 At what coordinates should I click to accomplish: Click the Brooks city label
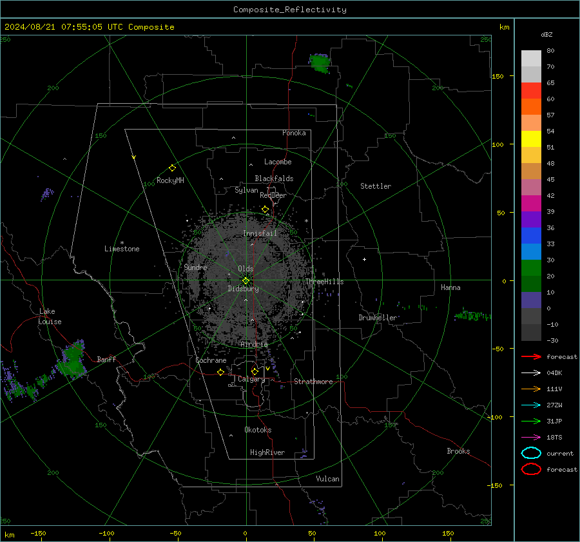pos(458,451)
